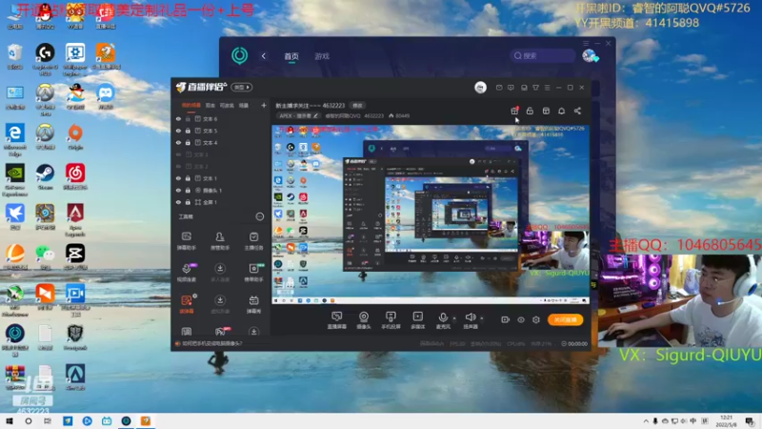Open user avatar in Huya title bar
The image size is (762, 429).
(x=480, y=88)
